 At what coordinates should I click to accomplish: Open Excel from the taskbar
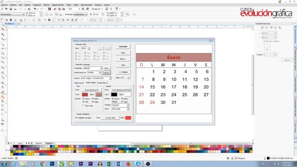110,164
